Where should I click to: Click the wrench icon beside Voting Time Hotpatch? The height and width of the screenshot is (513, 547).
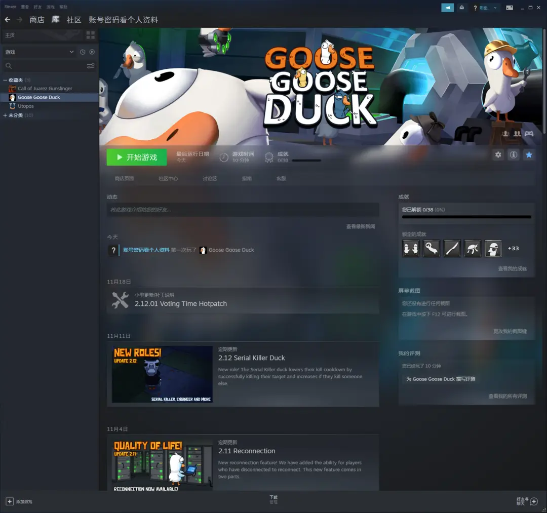[x=120, y=300]
